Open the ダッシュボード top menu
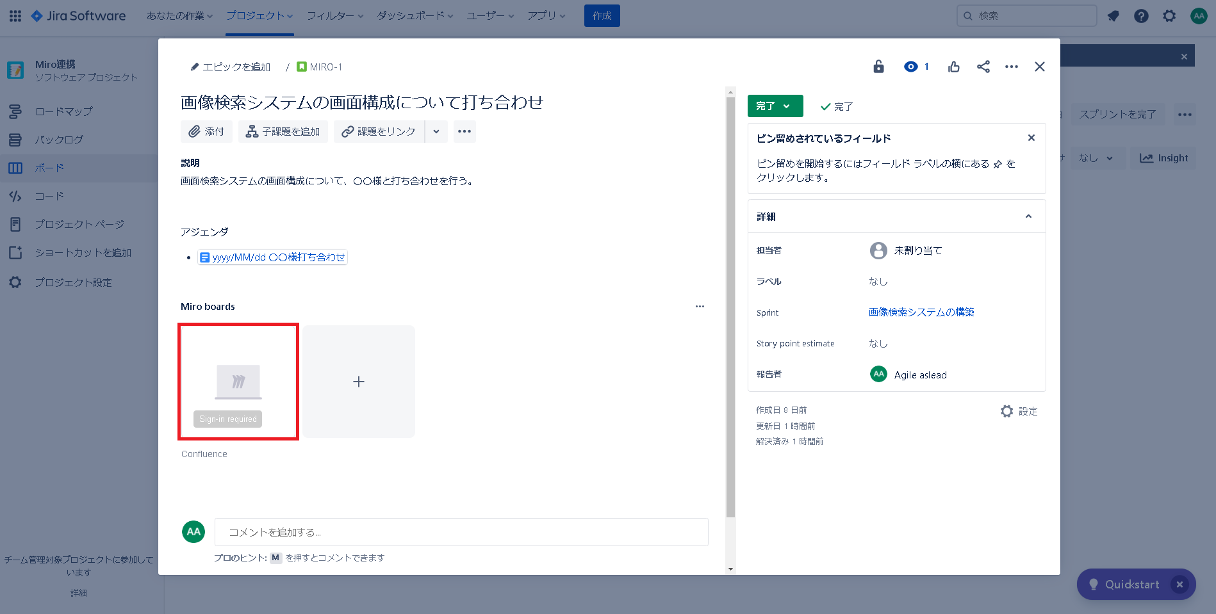 (415, 15)
